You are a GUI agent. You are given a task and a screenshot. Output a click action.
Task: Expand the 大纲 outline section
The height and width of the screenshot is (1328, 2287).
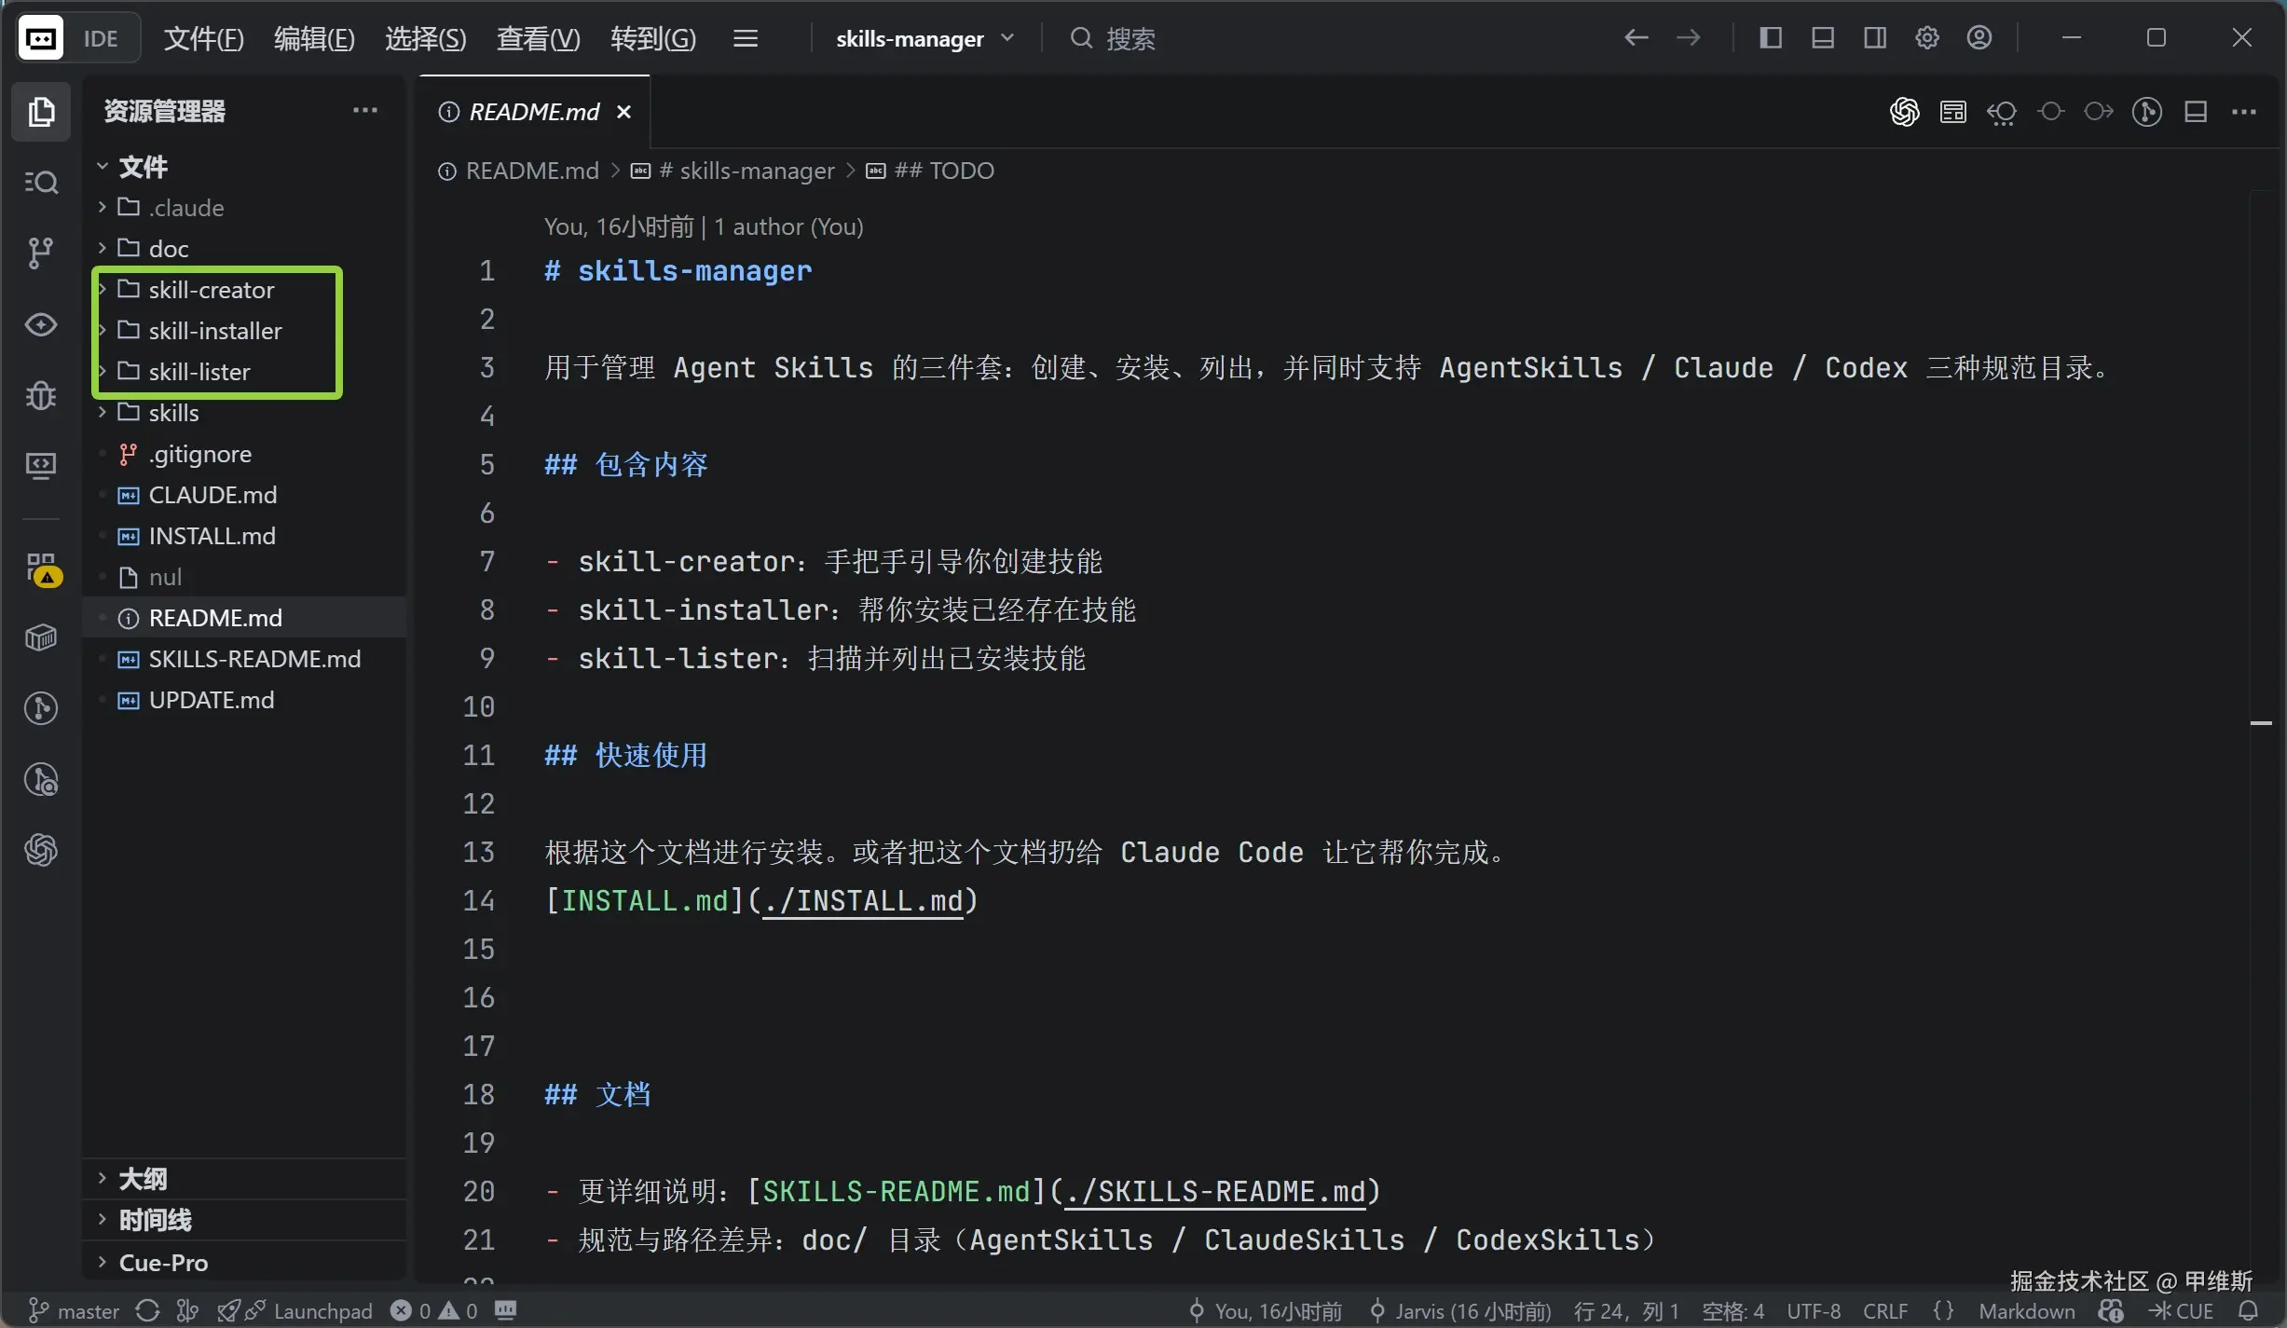click(x=143, y=1179)
